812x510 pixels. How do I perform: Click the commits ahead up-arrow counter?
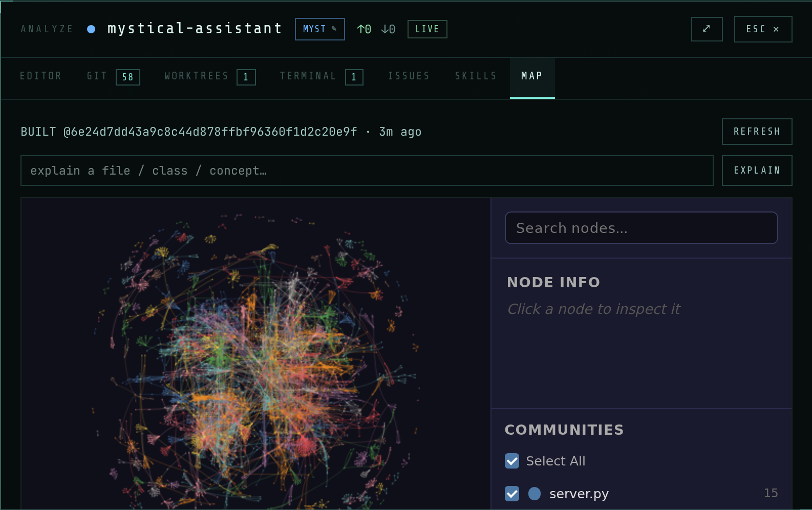point(364,29)
